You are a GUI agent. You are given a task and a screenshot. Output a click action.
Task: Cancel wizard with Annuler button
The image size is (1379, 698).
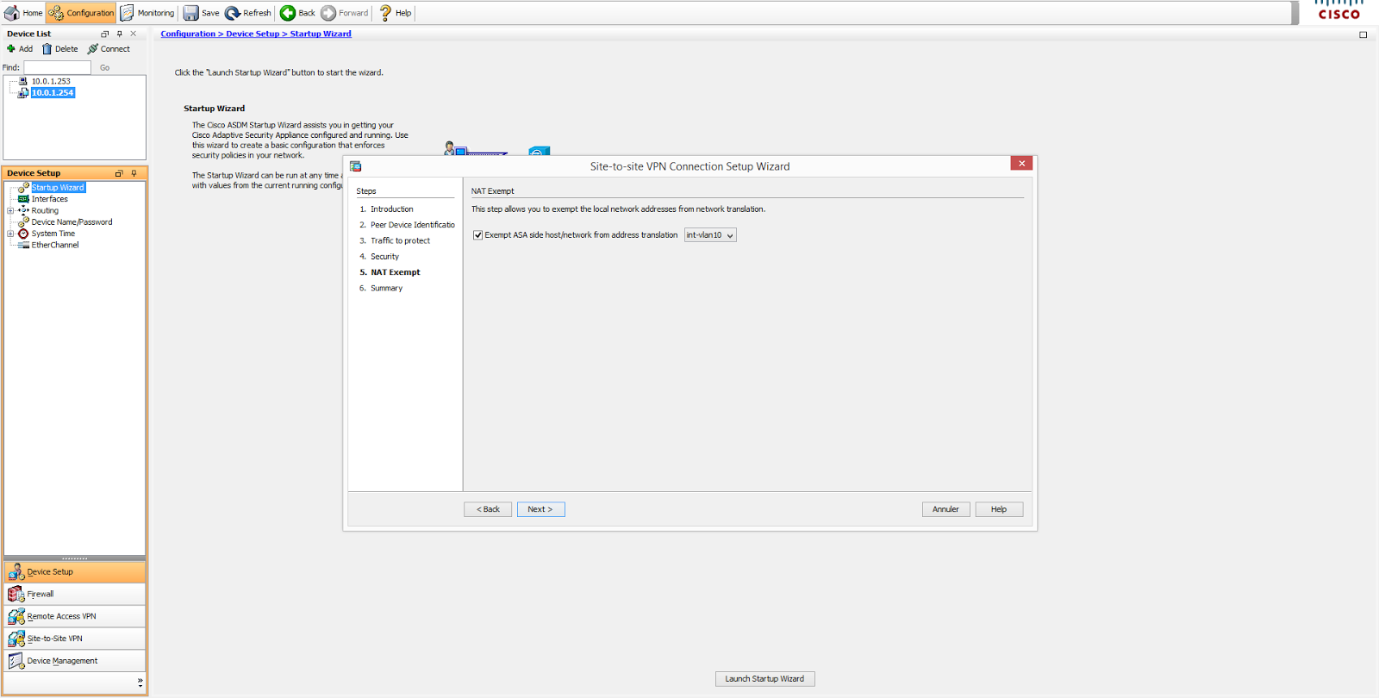[945, 509]
